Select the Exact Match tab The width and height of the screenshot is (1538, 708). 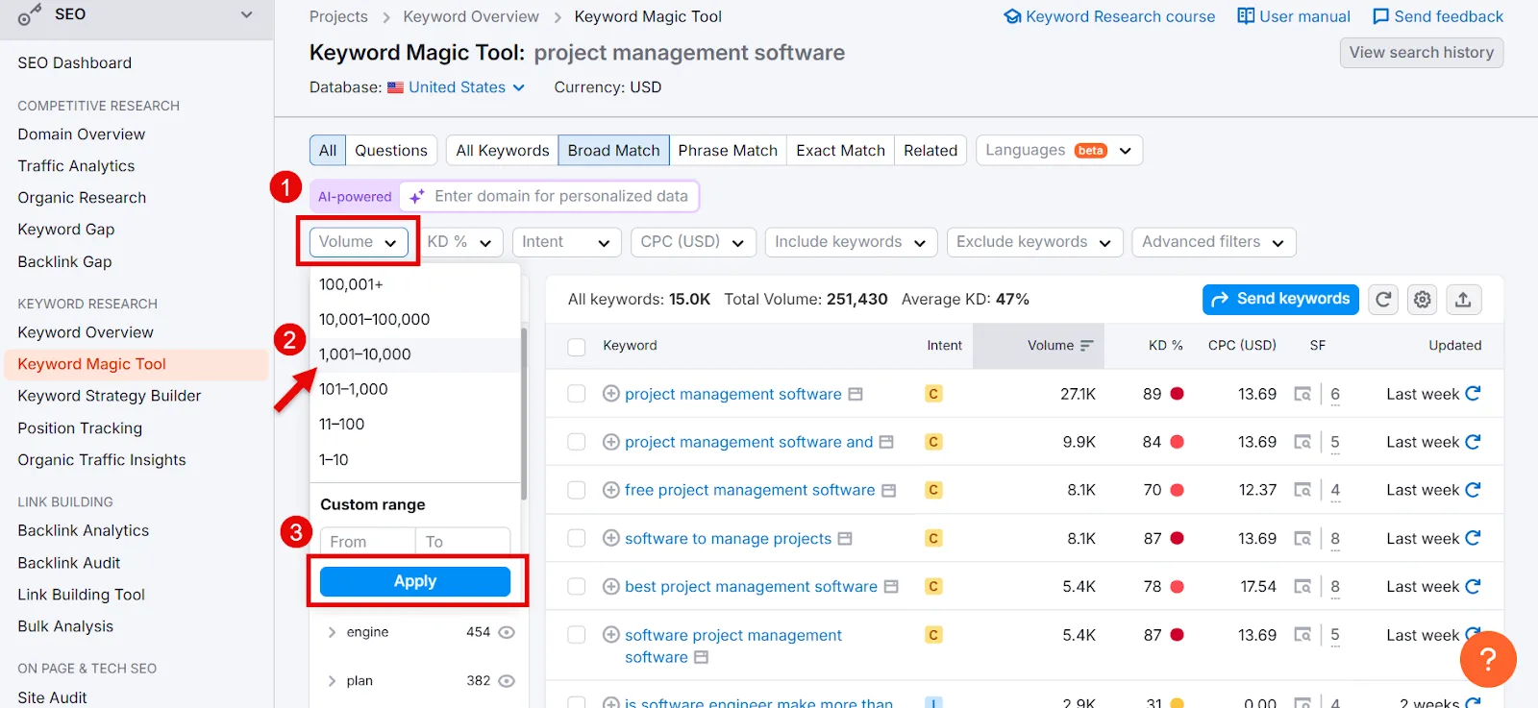point(840,150)
